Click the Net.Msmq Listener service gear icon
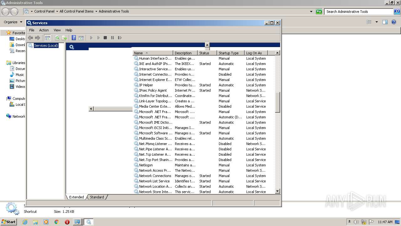Screen dimensions: 401x226 coord(136,144)
